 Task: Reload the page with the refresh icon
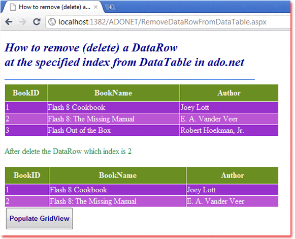[x=37, y=22]
